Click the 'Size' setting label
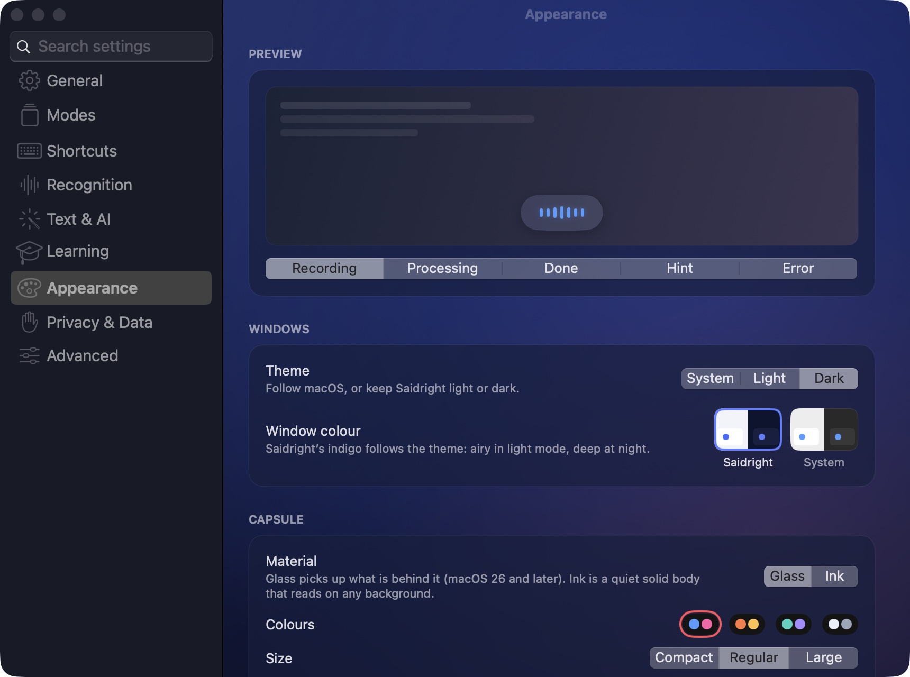Viewport: 910px width, 677px height. pyautogui.click(x=279, y=658)
